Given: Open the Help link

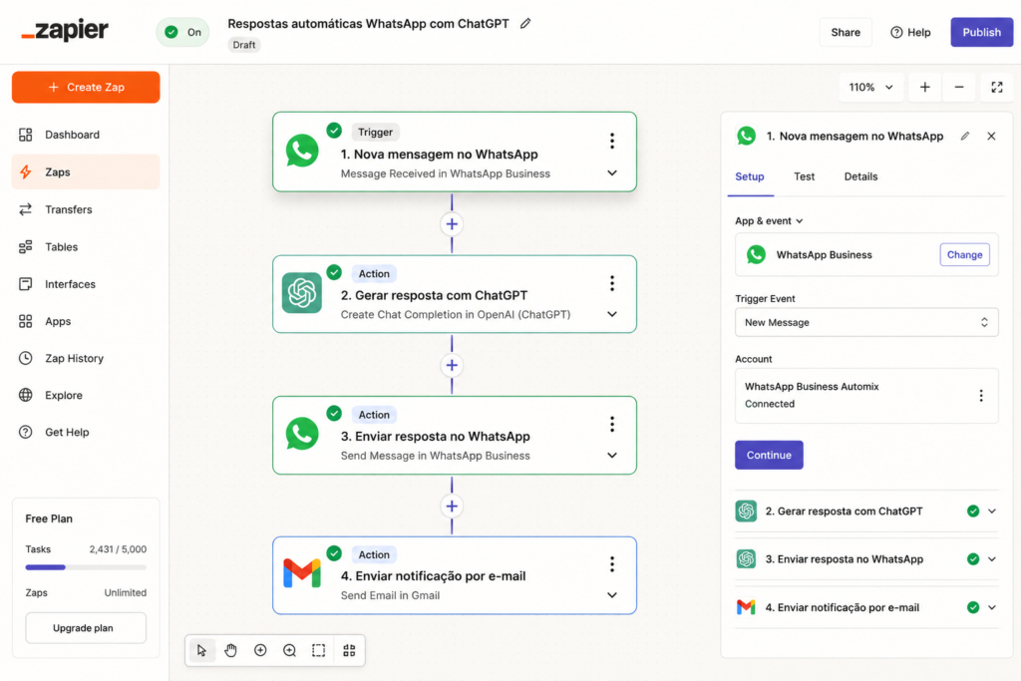Looking at the screenshot, I should (x=910, y=32).
